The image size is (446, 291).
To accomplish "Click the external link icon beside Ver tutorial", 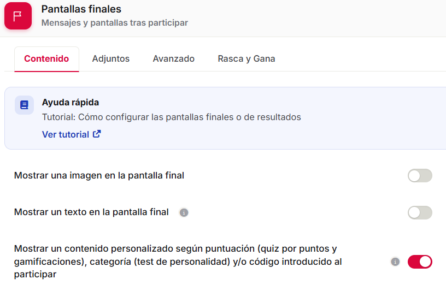I will click(97, 134).
